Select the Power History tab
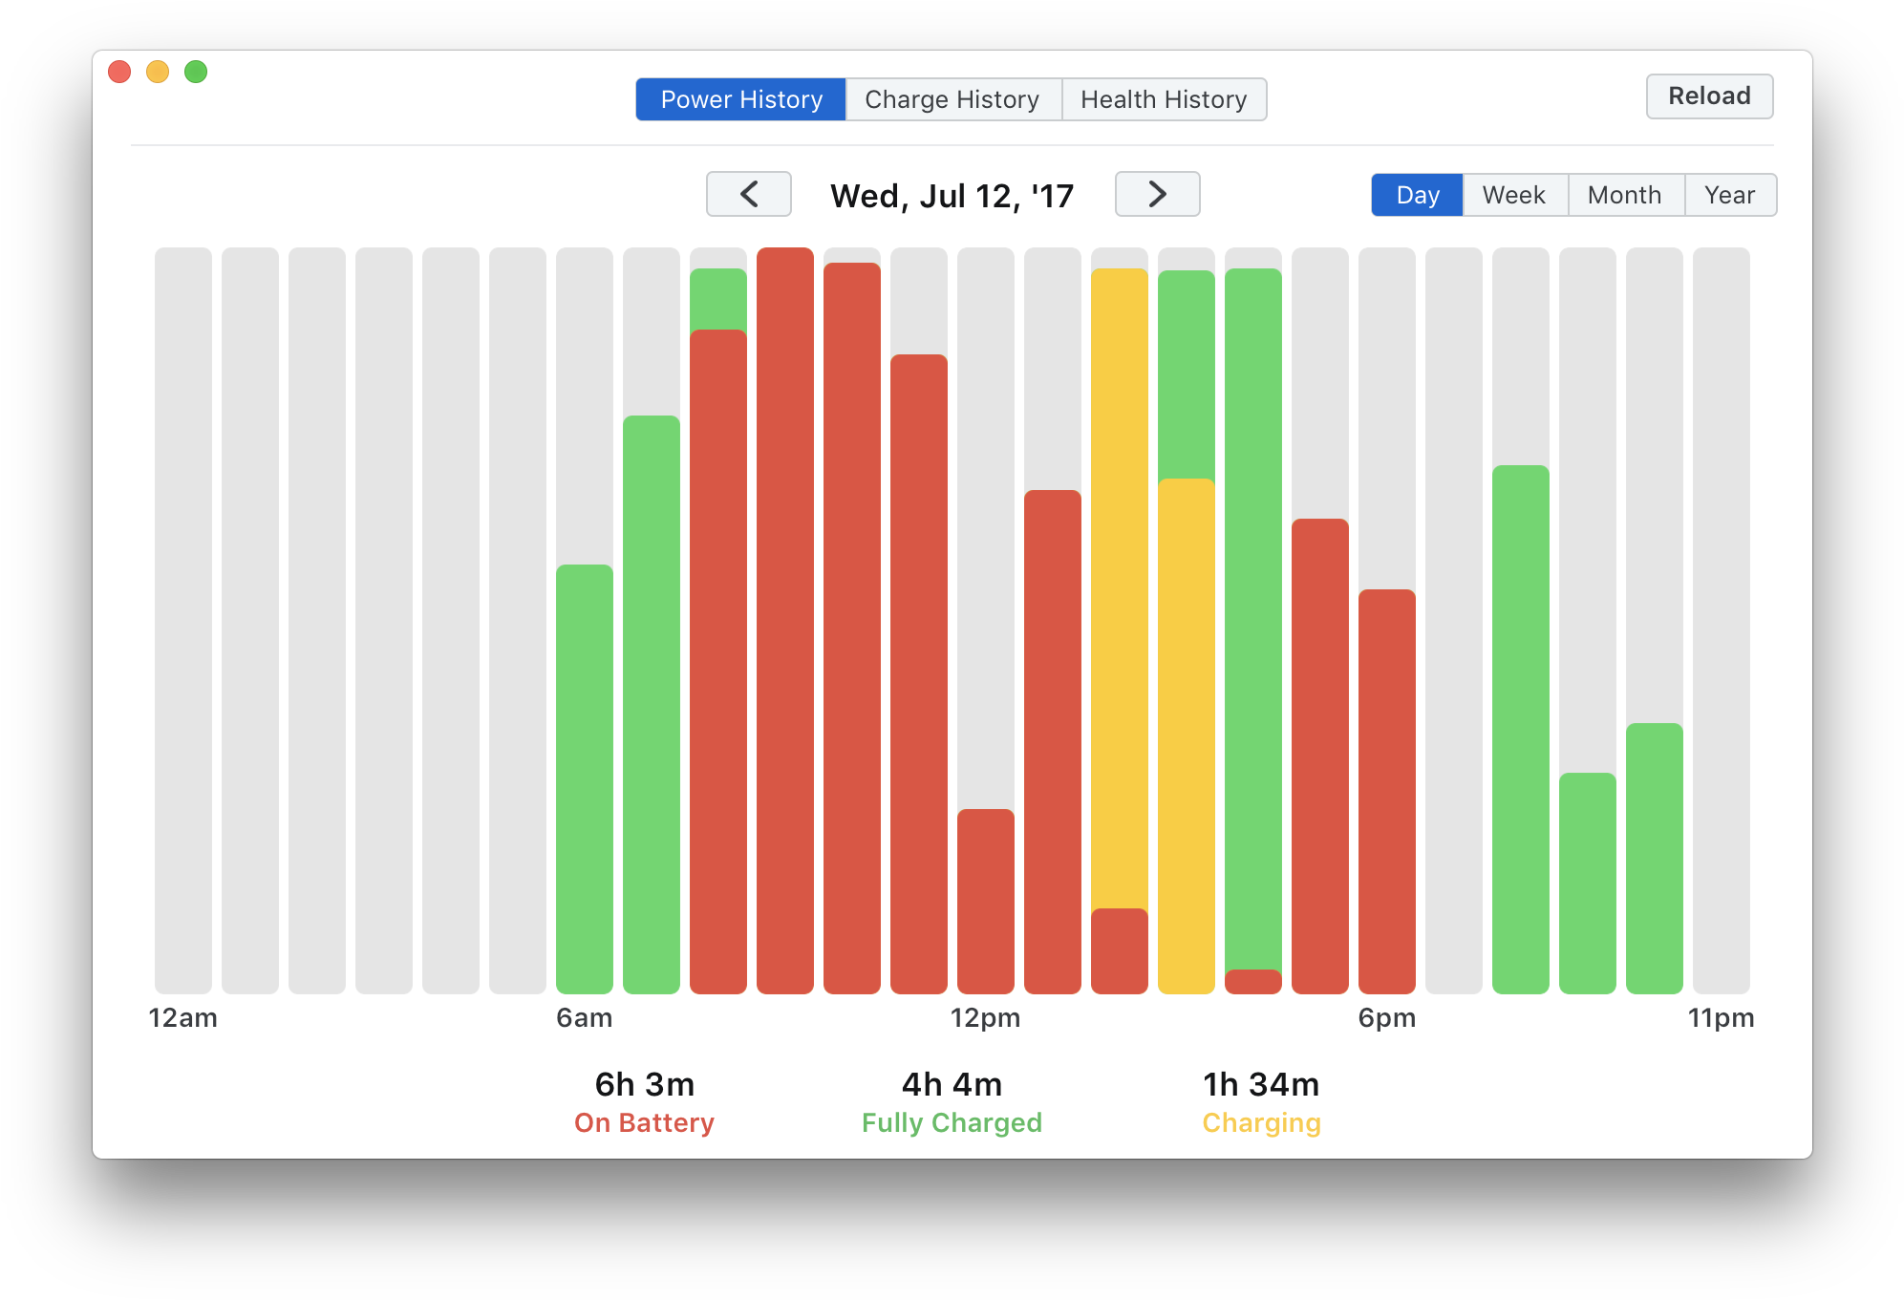This screenshot has width=1904, height=1300. (741, 98)
